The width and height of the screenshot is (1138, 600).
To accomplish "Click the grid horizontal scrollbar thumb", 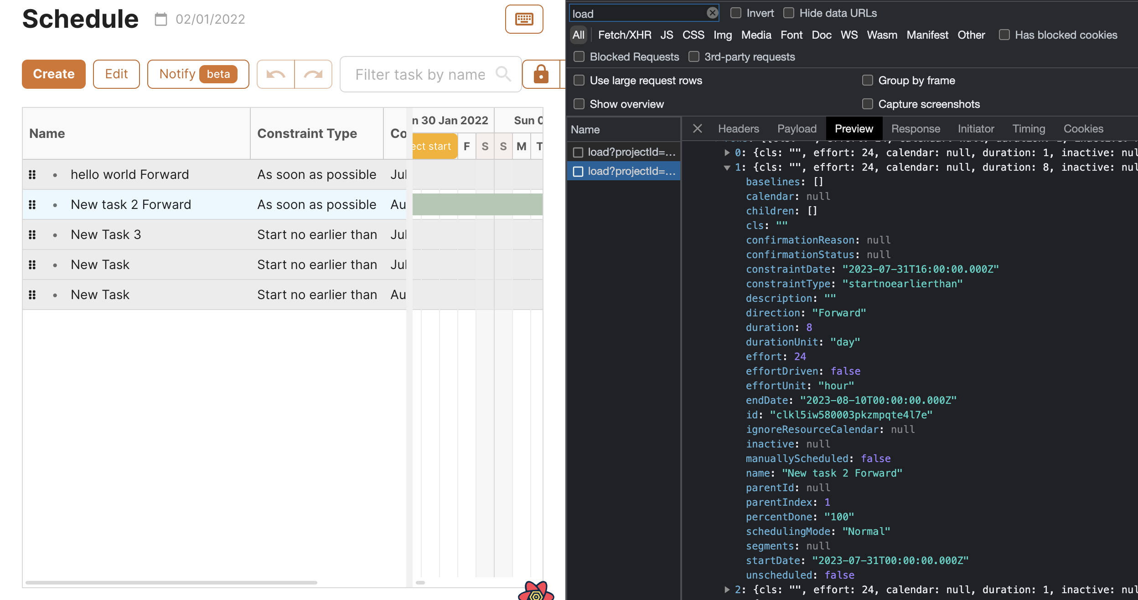I will (x=171, y=582).
